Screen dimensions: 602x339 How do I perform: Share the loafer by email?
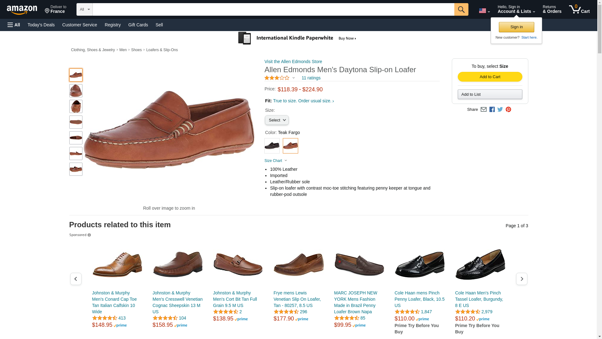pyautogui.click(x=483, y=110)
